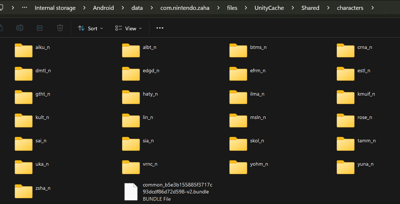The image size is (400, 204).
Task: Select the tamm_n folder icon
Action: coord(346,144)
